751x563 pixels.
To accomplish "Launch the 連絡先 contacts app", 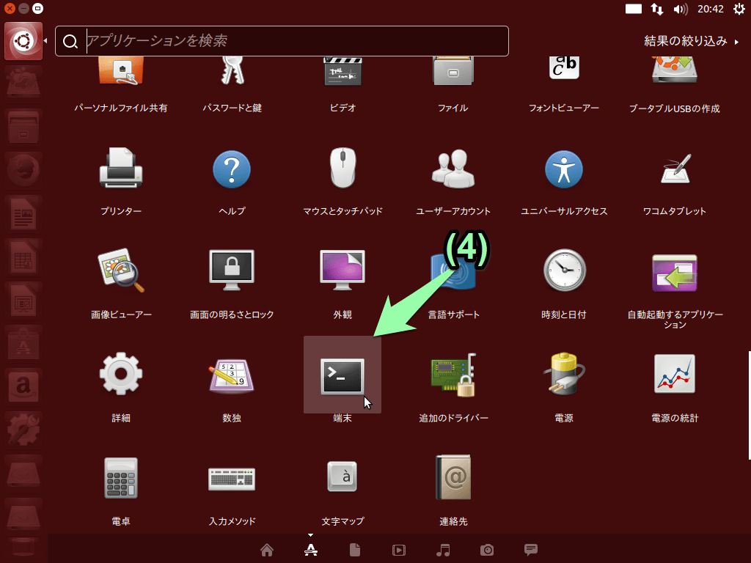I will click(x=453, y=479).
